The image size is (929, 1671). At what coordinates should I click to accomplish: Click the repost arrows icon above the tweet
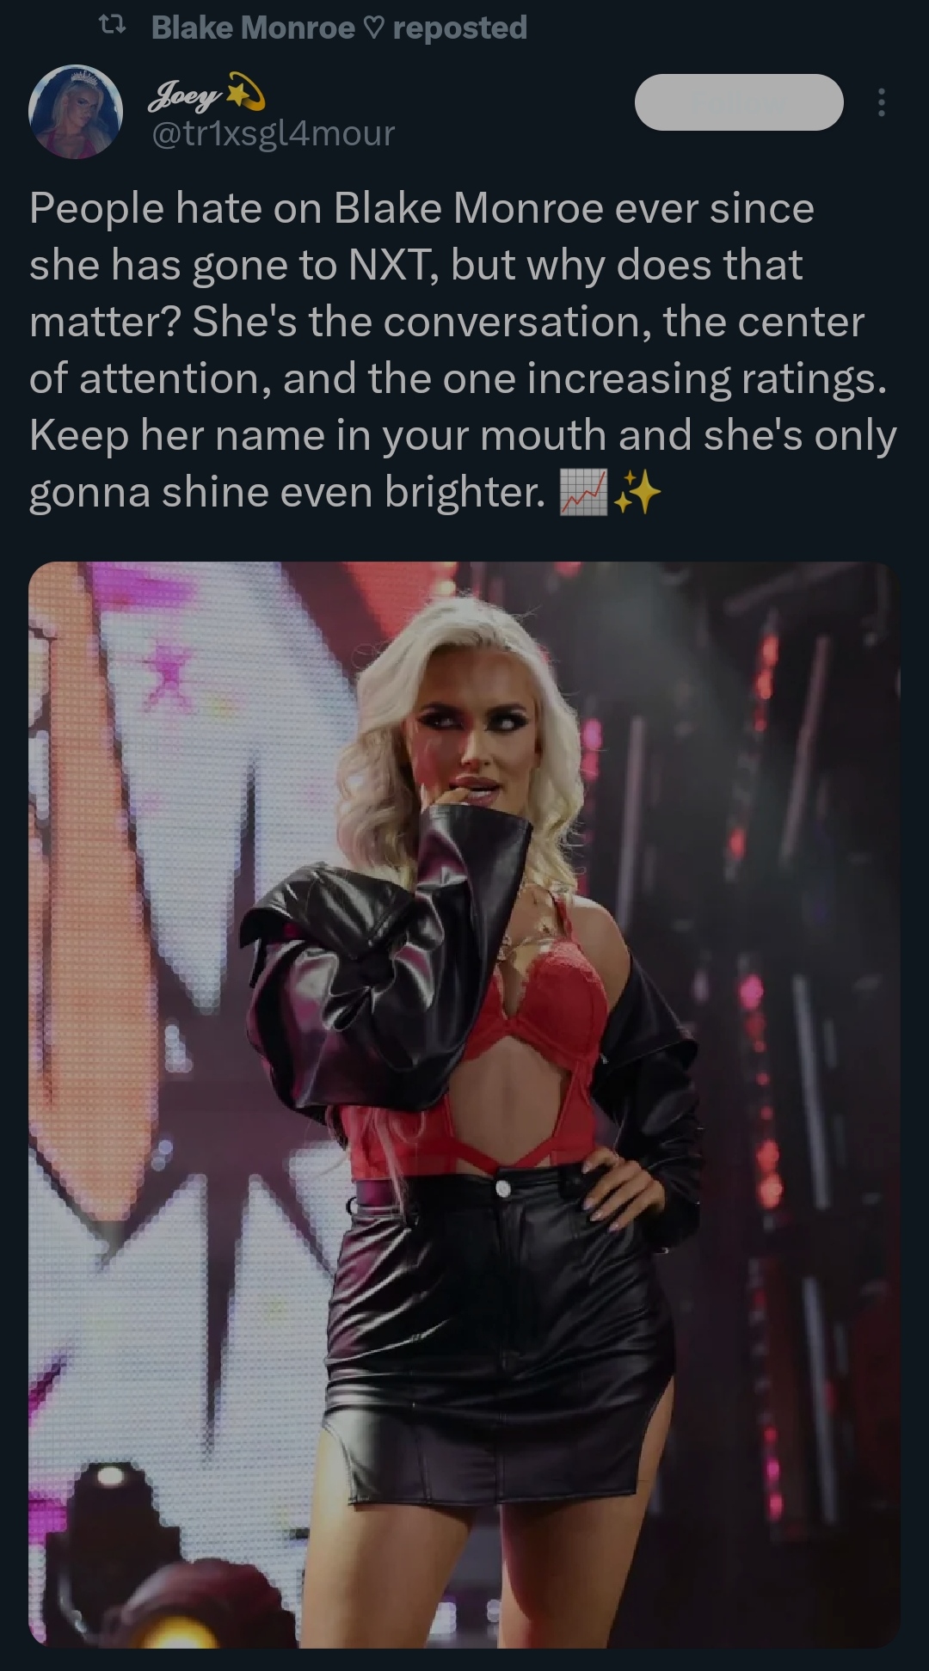pos(113,28)
